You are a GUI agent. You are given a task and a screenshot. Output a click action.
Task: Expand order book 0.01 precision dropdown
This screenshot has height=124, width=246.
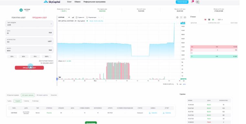coord(220,20)
